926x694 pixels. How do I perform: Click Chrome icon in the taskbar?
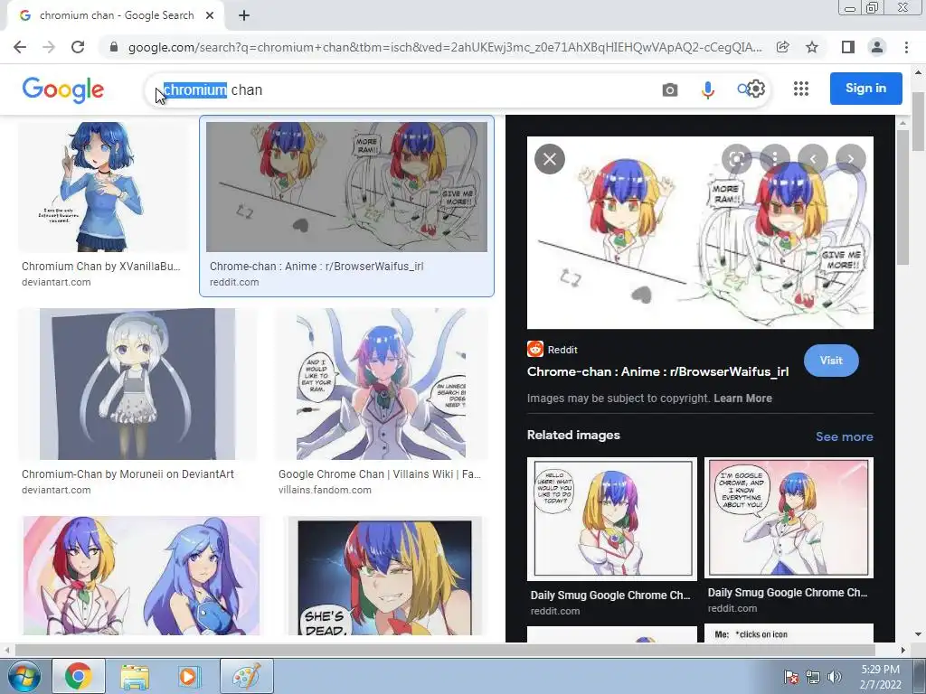[79, 676]
